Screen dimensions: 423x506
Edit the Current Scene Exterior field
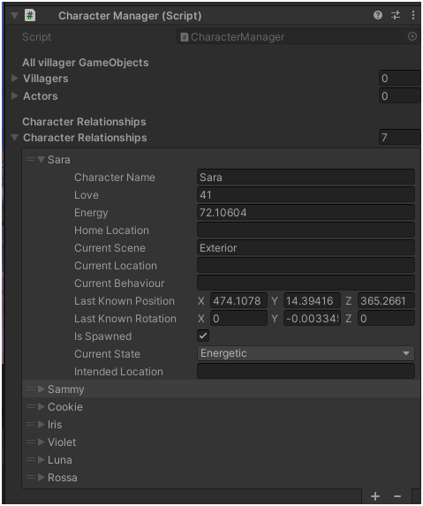point(306,248)
